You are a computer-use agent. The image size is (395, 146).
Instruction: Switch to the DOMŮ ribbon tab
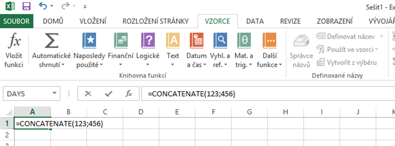(x=53, y=21)
